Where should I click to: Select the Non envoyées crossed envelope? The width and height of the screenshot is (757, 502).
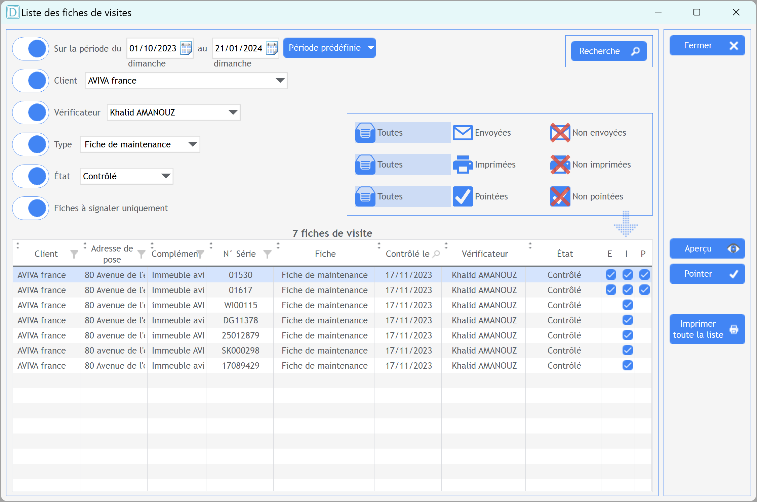click(x=560, y=133)
